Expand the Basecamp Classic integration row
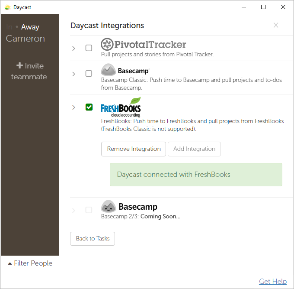 click(73, 74)
